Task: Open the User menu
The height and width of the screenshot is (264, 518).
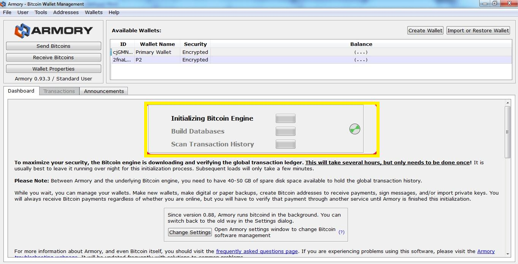Action: pos(23,12)
